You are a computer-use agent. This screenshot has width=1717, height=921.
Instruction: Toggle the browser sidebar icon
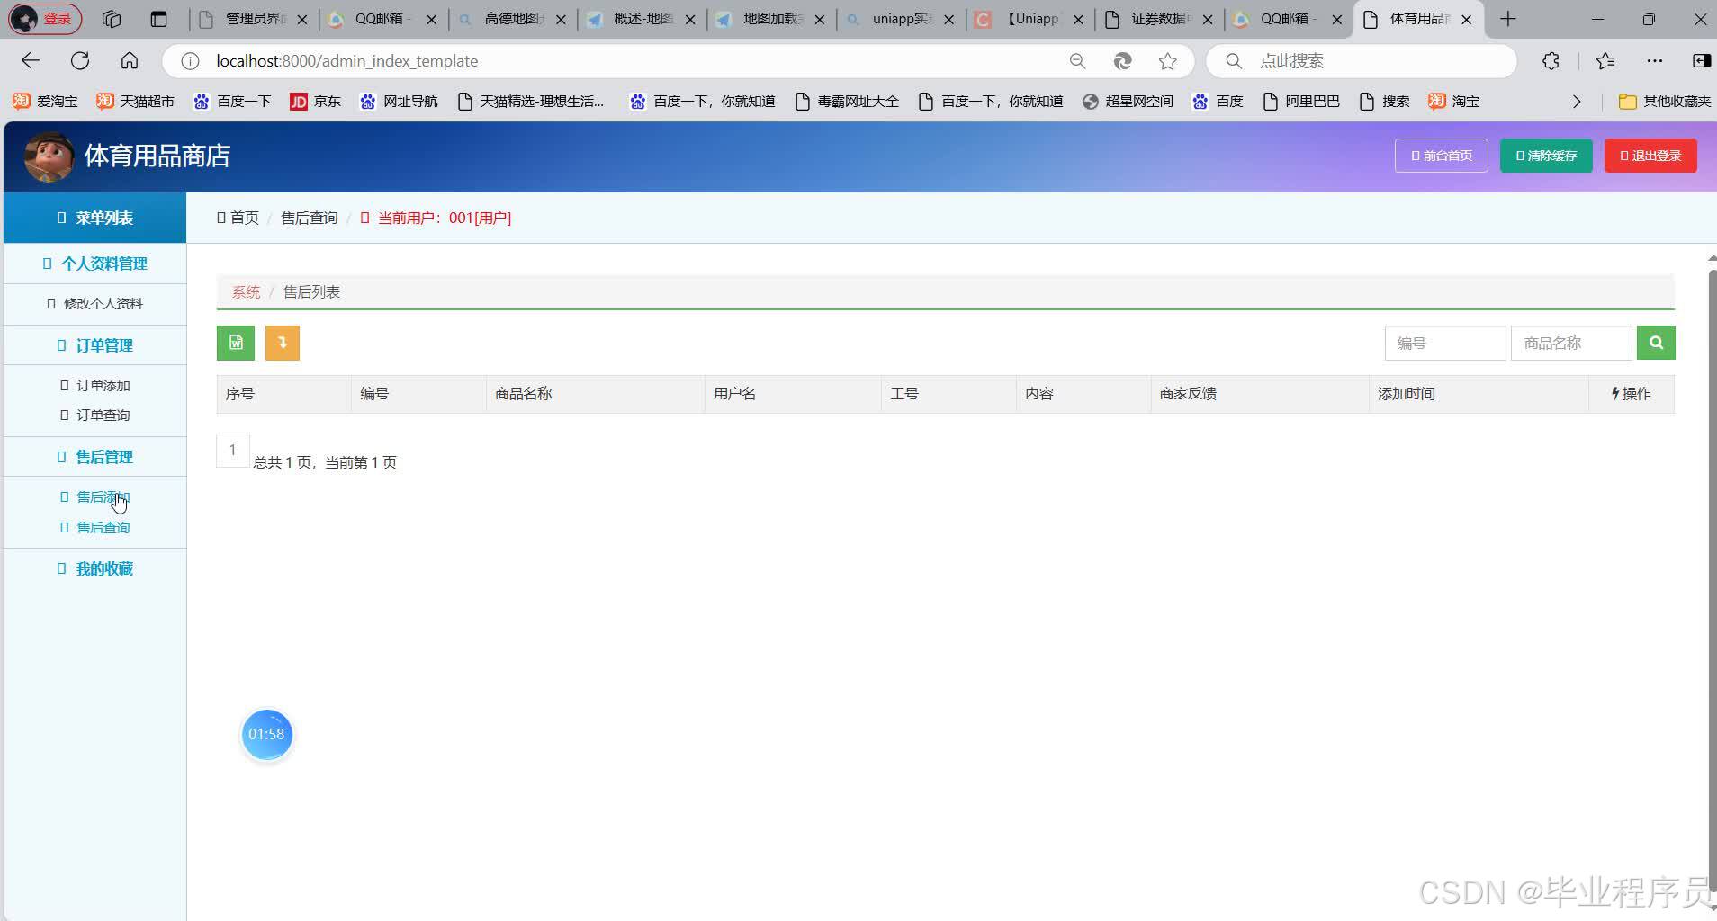click(1701, 61)
